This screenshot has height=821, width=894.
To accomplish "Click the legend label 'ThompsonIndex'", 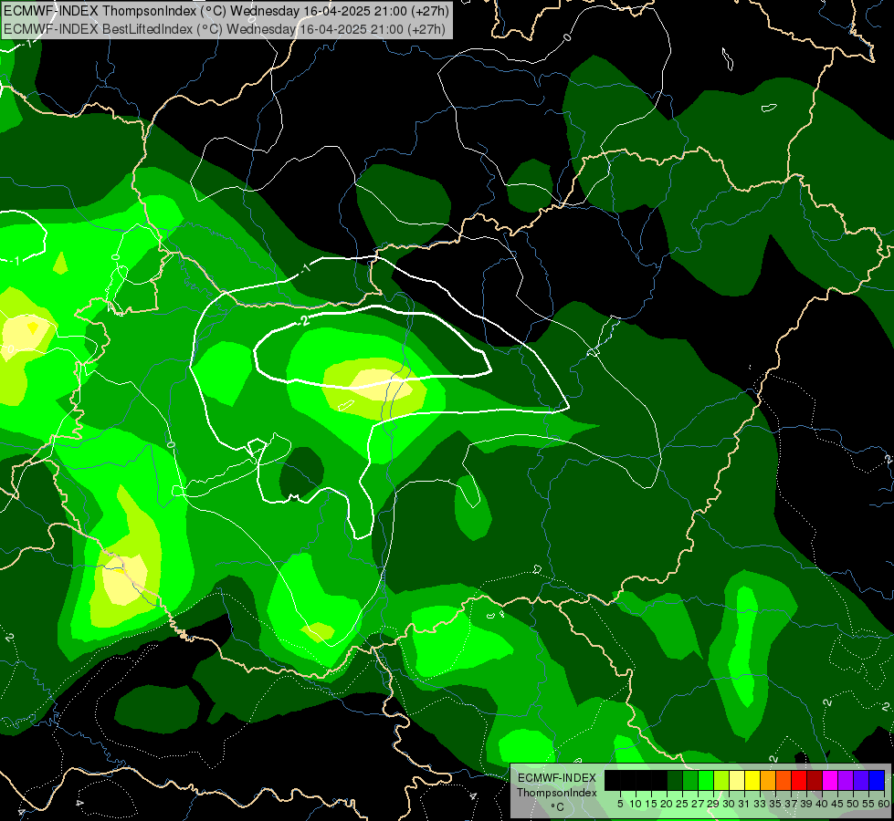I will (557, 793).
